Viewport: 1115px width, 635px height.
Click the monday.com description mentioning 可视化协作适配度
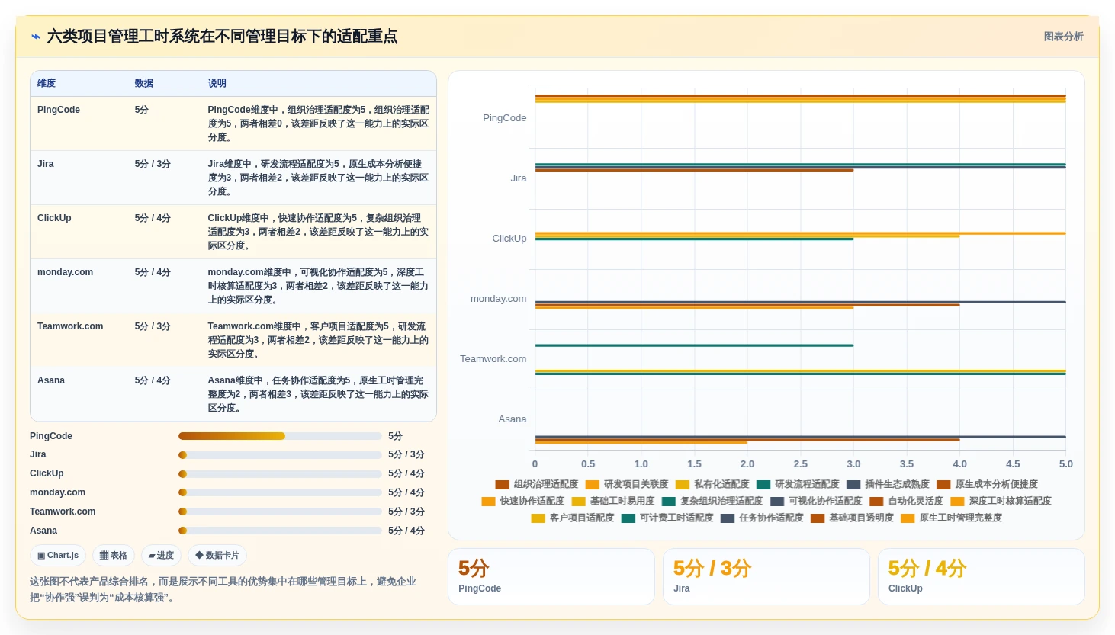click(318, 286)
